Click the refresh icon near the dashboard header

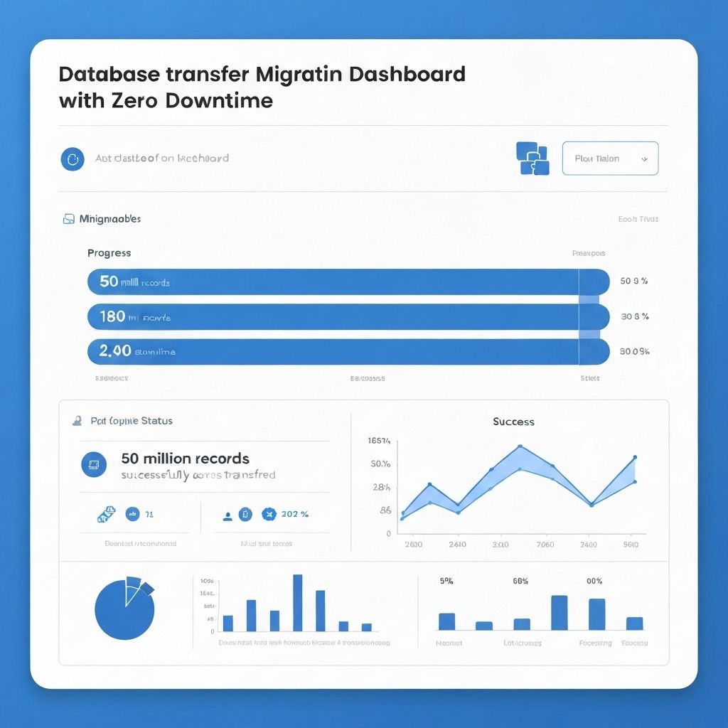click(73, 159)
